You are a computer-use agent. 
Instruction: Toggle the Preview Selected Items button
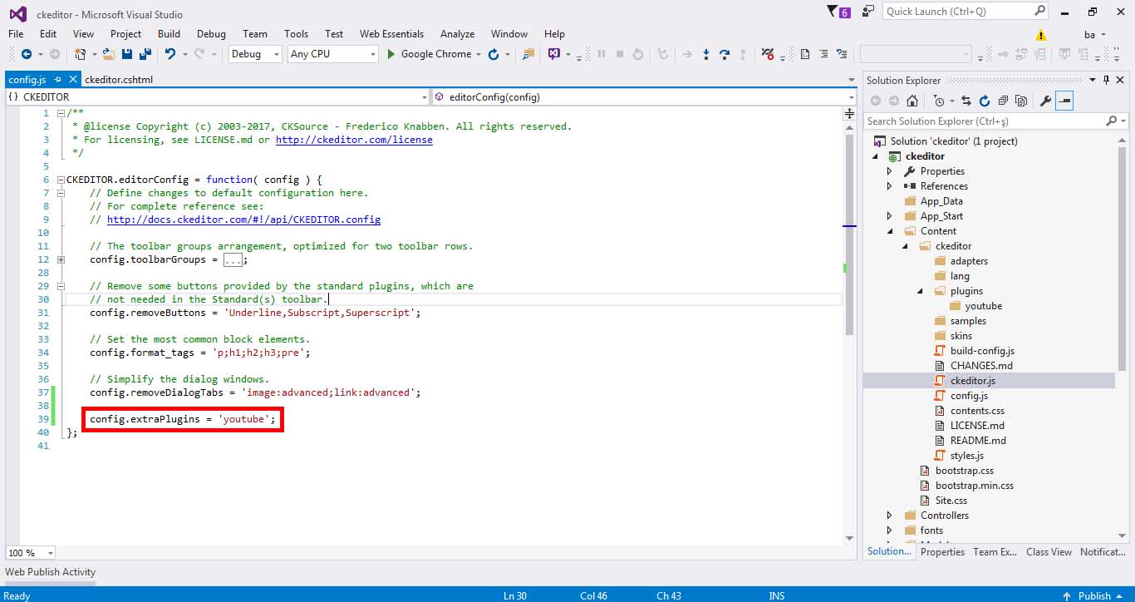pyautogui.click(x=1064, y=101)
